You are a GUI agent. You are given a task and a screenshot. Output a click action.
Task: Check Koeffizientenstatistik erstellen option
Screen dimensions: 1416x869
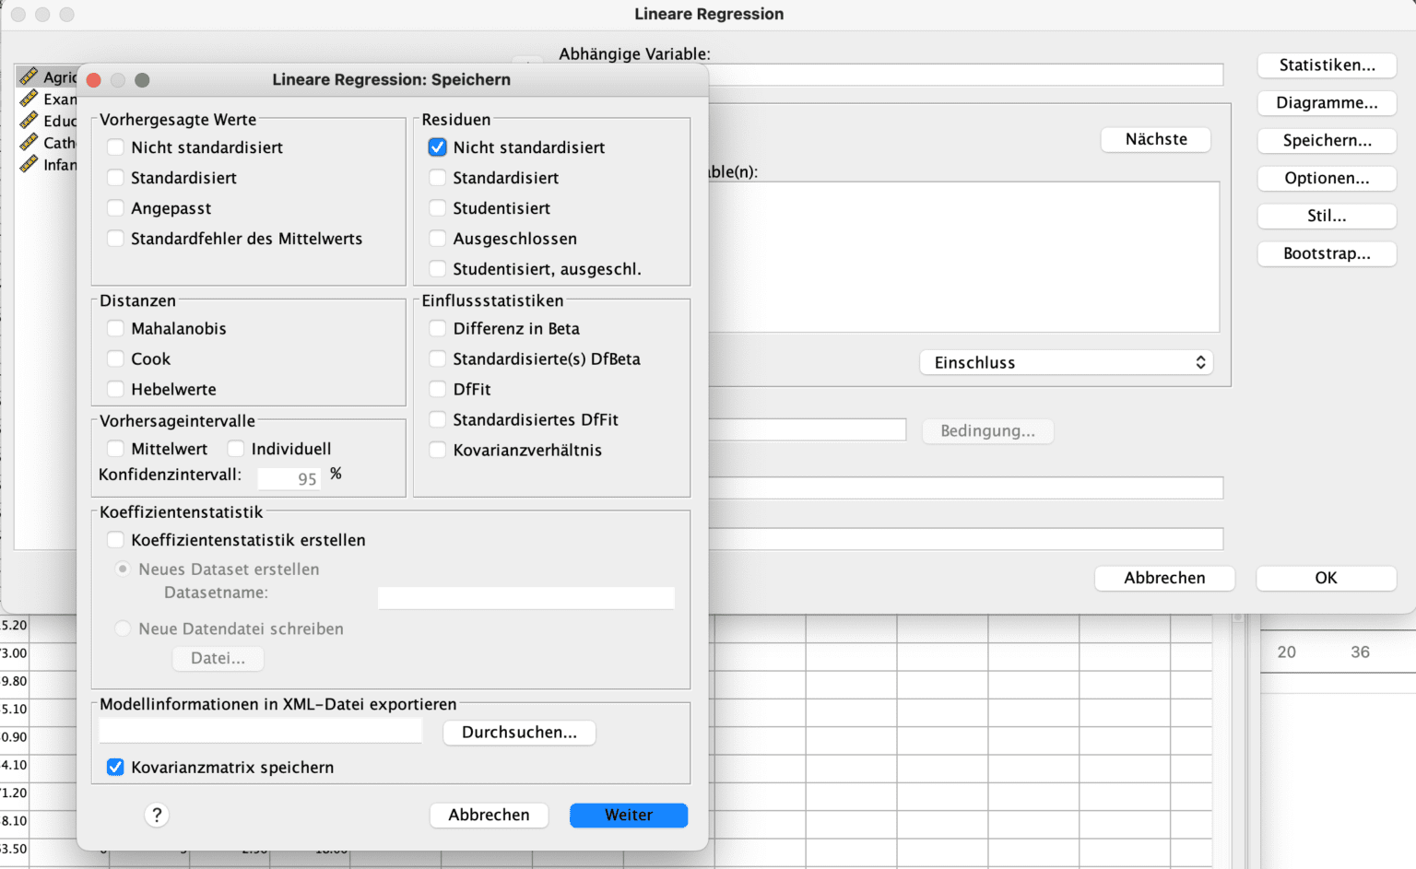click(116, 540)
